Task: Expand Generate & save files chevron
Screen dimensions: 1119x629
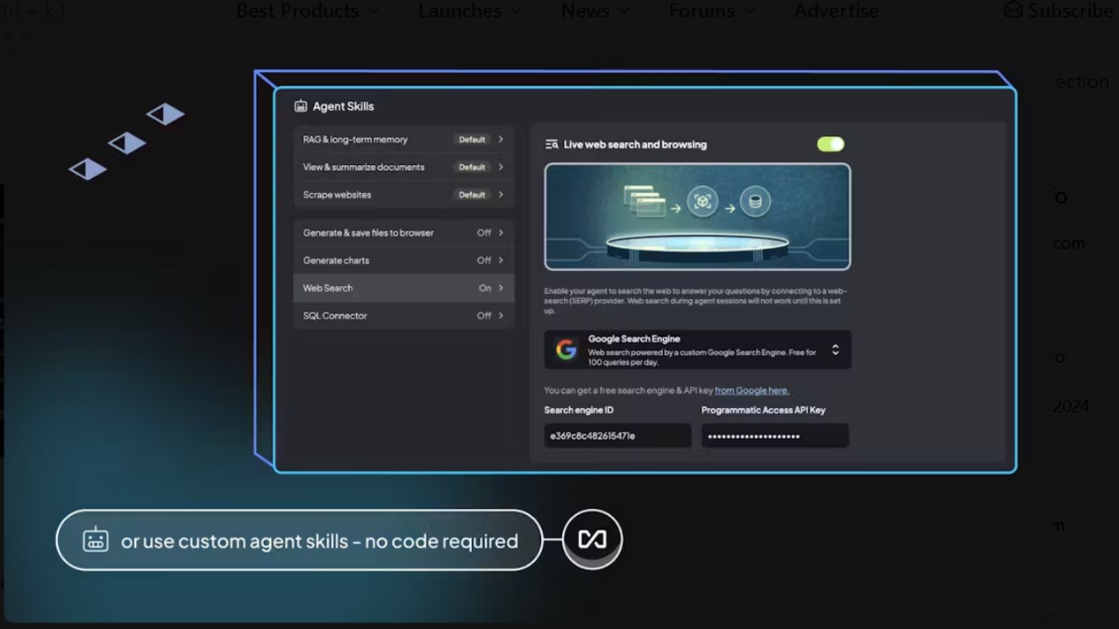Action: [501, 233]
